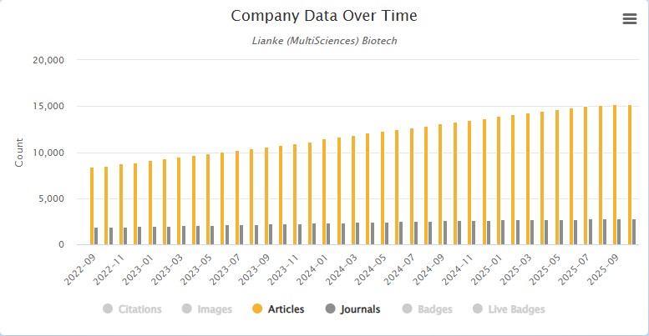
Task: Select the gray Journals bar for 2022-09
Action: coord(96,236)
